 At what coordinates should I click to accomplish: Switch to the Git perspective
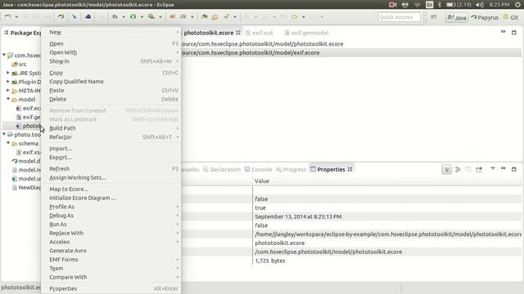coord(511,17)
